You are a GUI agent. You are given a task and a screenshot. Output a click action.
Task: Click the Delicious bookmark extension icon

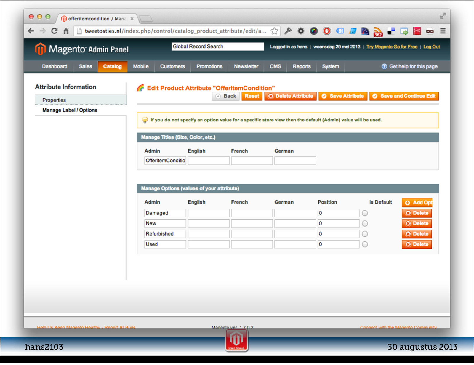point(391,31)
